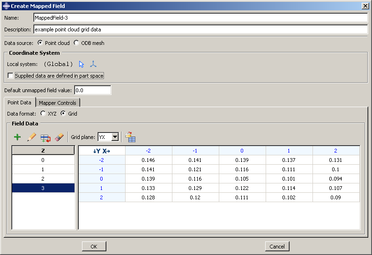Select the Point cloud data source
This screenshot has height=255, width=372.
40,43
